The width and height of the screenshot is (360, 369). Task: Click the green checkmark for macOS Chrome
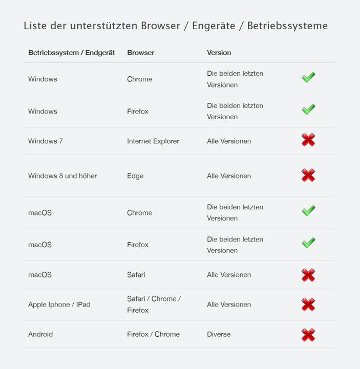(308, 211)
